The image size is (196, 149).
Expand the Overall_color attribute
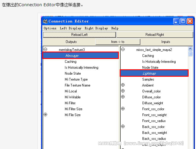click(123, 91)
